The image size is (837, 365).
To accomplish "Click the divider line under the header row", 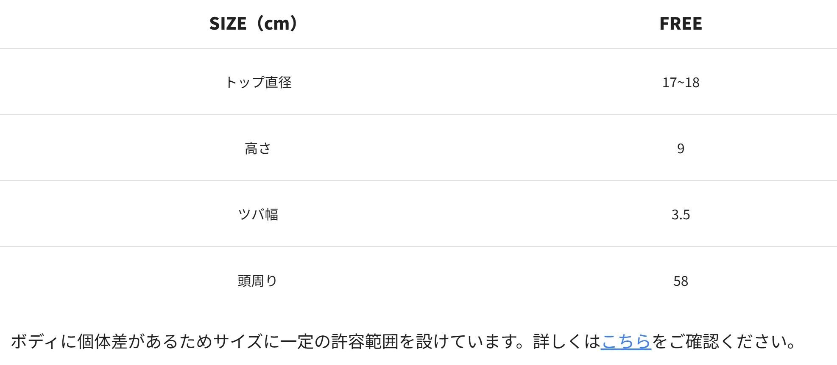I will 418,49.
